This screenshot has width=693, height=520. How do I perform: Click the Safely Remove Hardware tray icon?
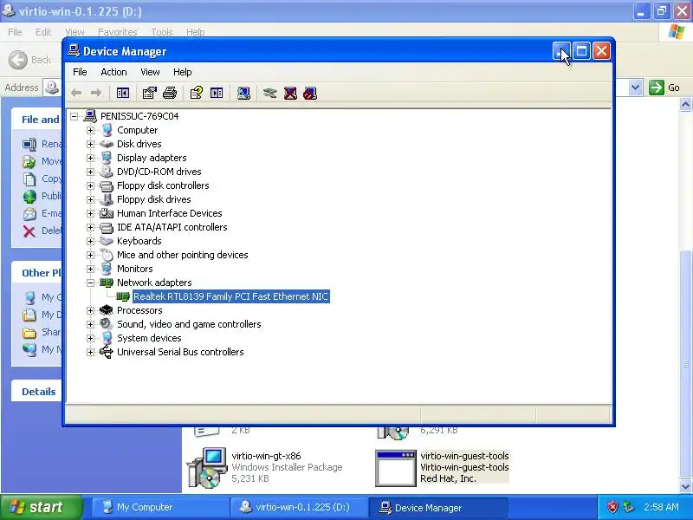coord(629,507)
